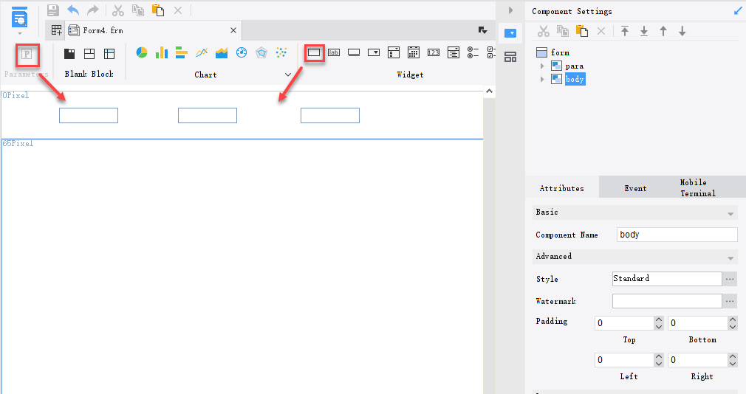Select the drop-down checkbox widget
Viewport: 746px width, 394px height.
(x=394, y=52)
